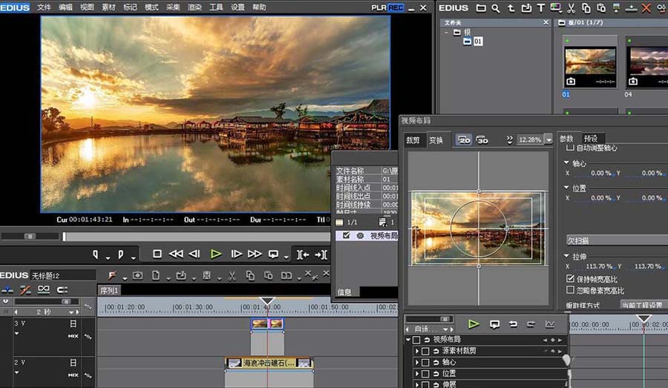This screenshot has height=388, width=668.
Task: Open the 12.28% zoom dropdown
Action: click(549, 139)
